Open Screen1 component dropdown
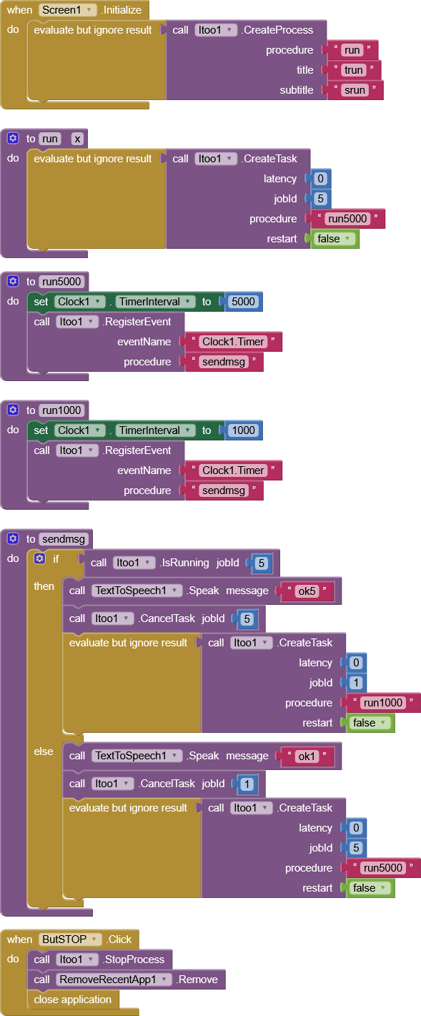This screenshot has height=1016, width=421. [x=67, y=10]
